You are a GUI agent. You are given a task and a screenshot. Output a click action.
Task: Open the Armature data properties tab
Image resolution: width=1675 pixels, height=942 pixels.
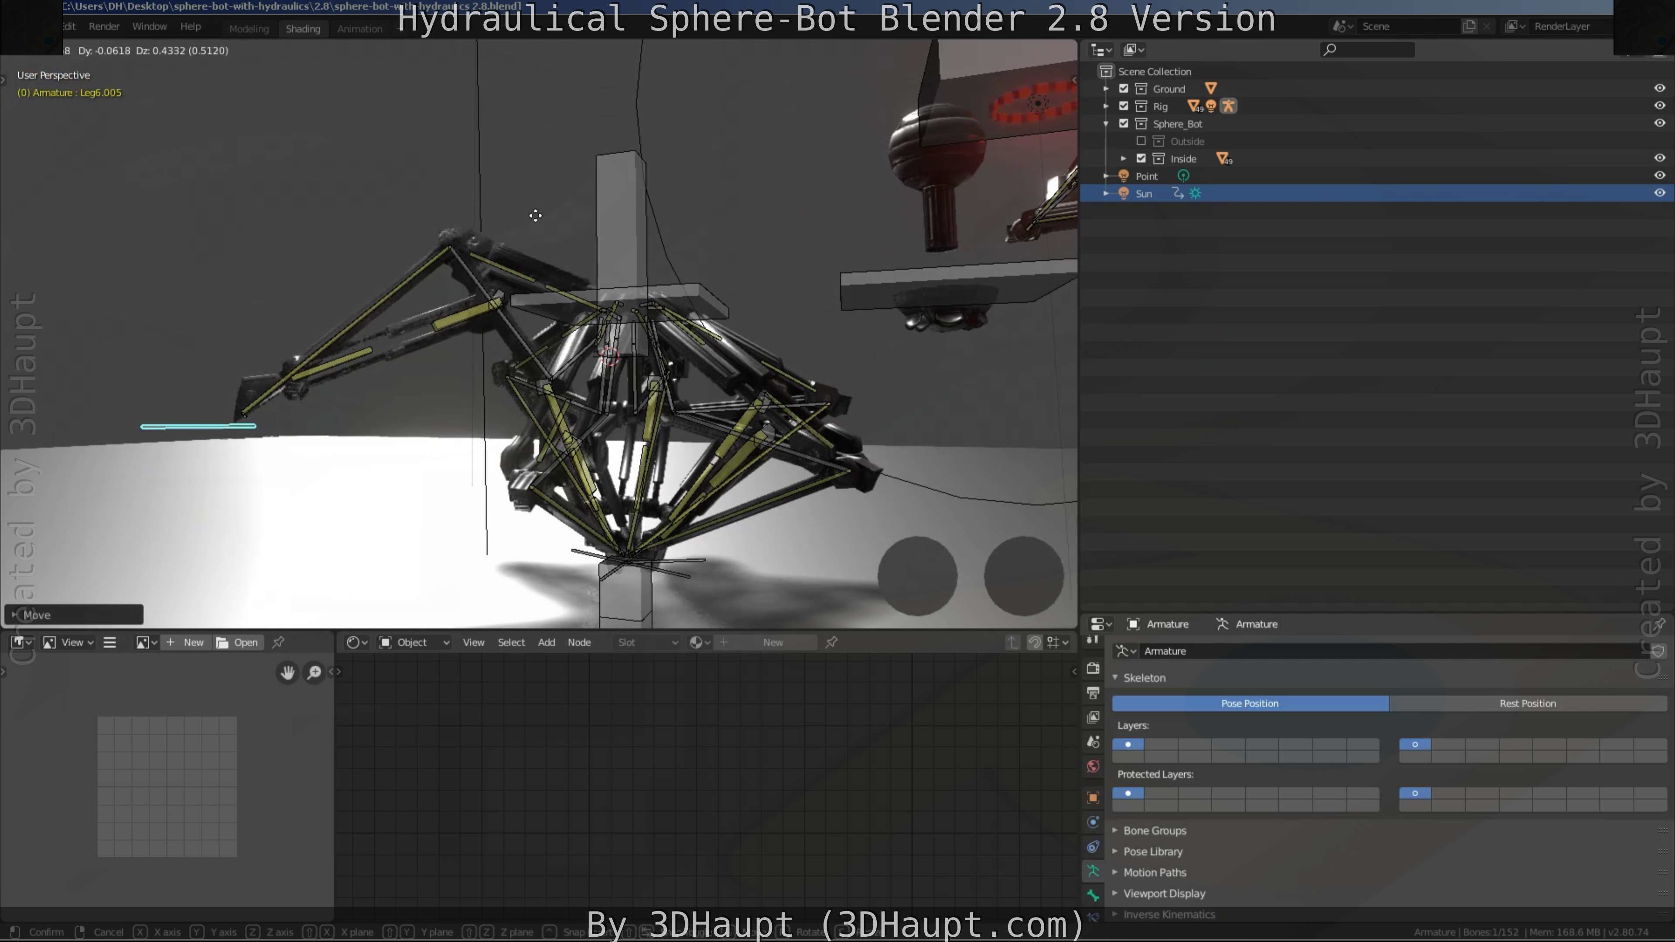[x=1093, y=871]
